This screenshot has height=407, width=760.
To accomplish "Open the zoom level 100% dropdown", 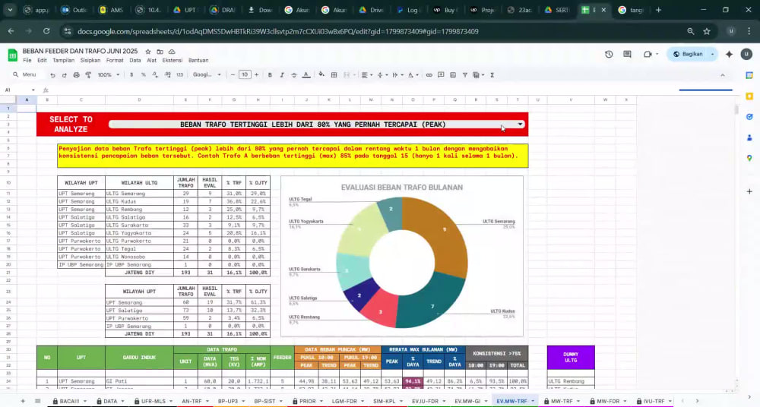I will pyautogui.click(x=108, y=75).
